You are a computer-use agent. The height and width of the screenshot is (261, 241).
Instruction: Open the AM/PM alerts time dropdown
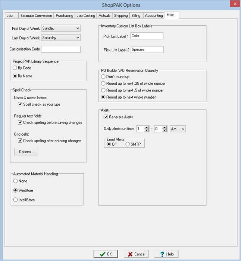(182, 129)
